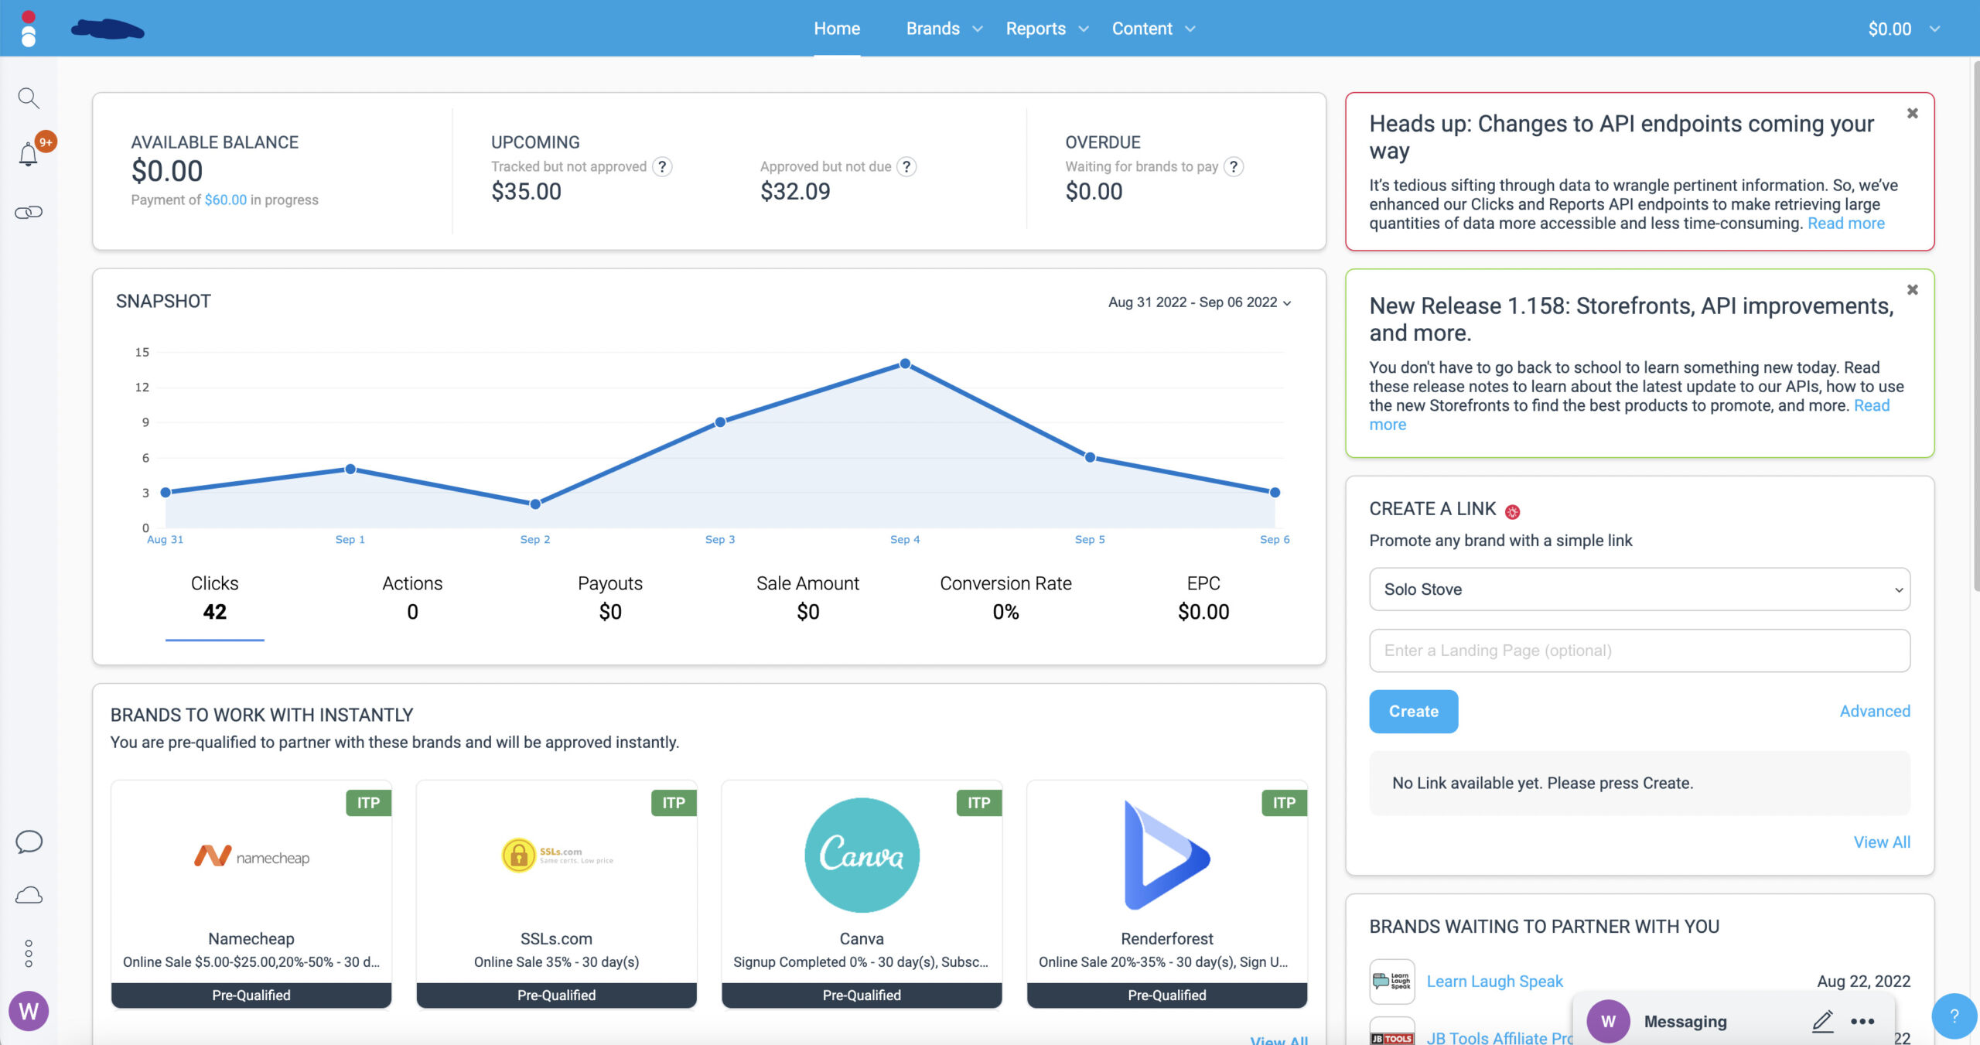Click the red dot icon next to Create a Link
This screenshot has height=1045, width=1980.
click(1511, 510)
